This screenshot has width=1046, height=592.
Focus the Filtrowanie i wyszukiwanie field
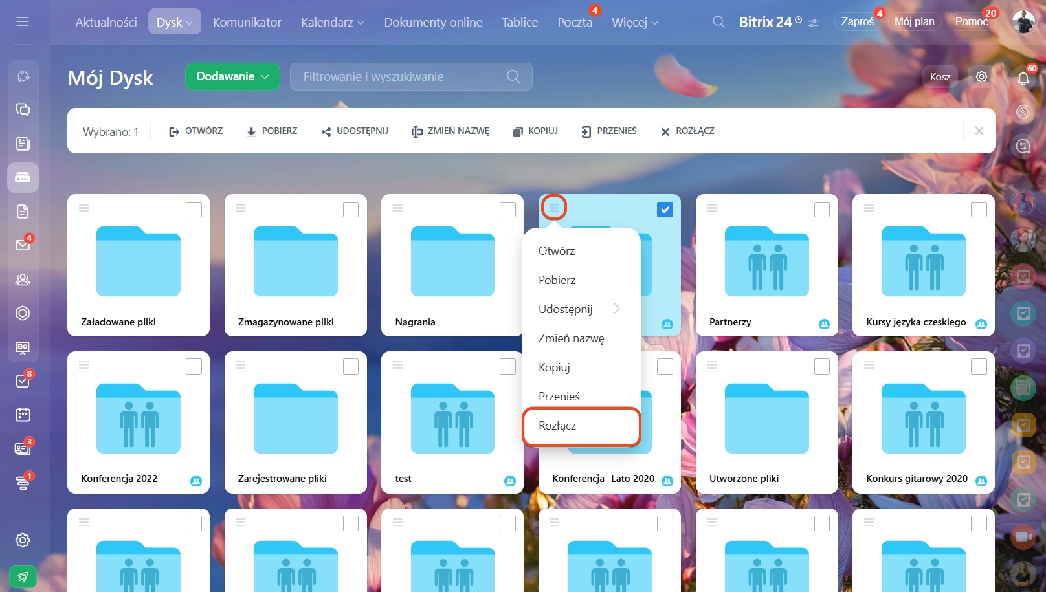(411, 76)
